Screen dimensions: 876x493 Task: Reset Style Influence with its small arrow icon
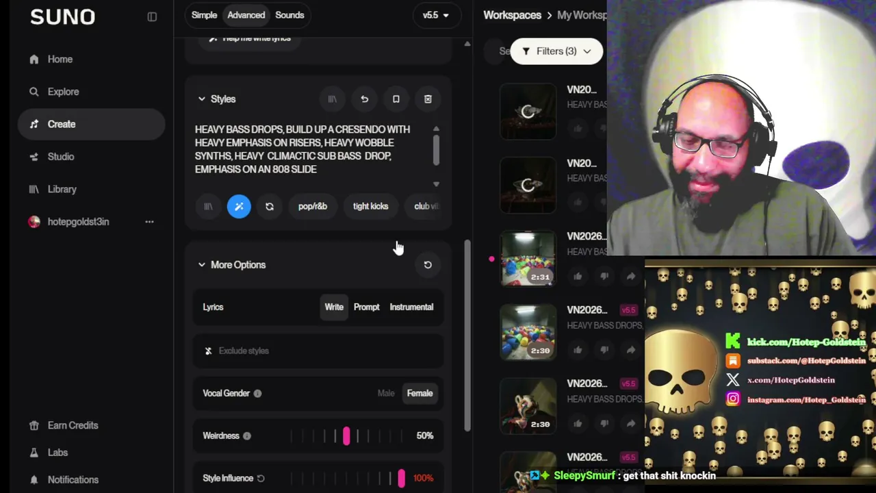point(261,479)
